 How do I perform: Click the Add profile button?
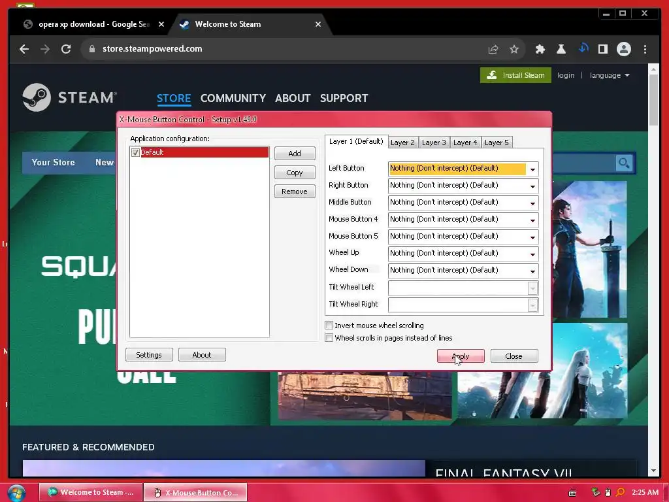[295, 153]
